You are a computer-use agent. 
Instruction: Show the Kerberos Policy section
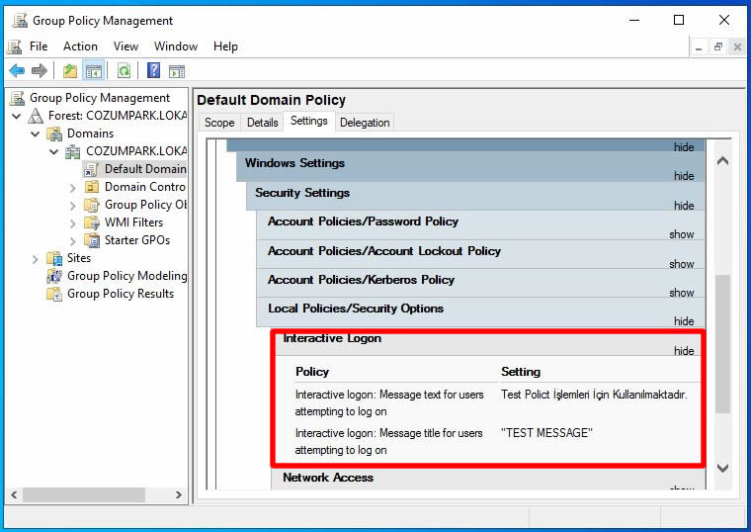[x=681, y=293]
